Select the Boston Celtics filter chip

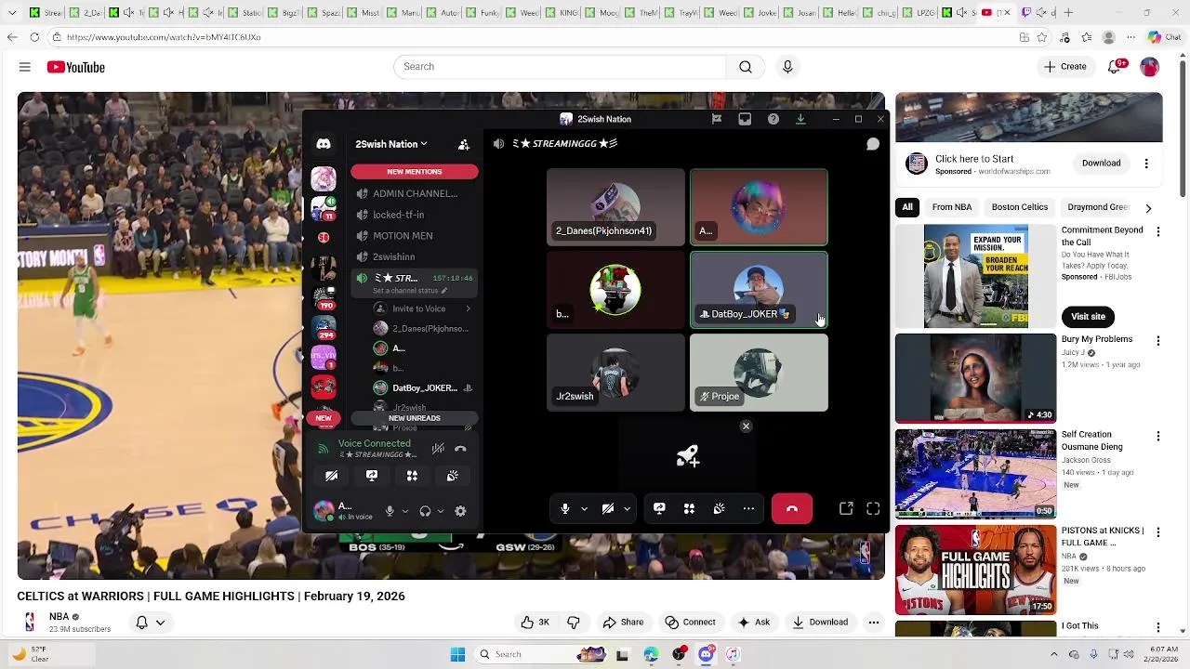pyautogui.click(x=1020, y=207)
